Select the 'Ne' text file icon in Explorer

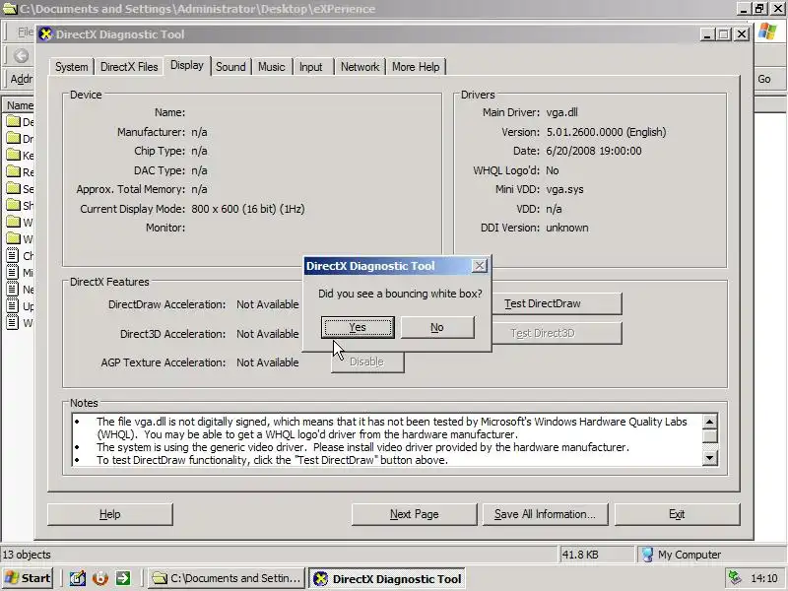pos(13,289)
